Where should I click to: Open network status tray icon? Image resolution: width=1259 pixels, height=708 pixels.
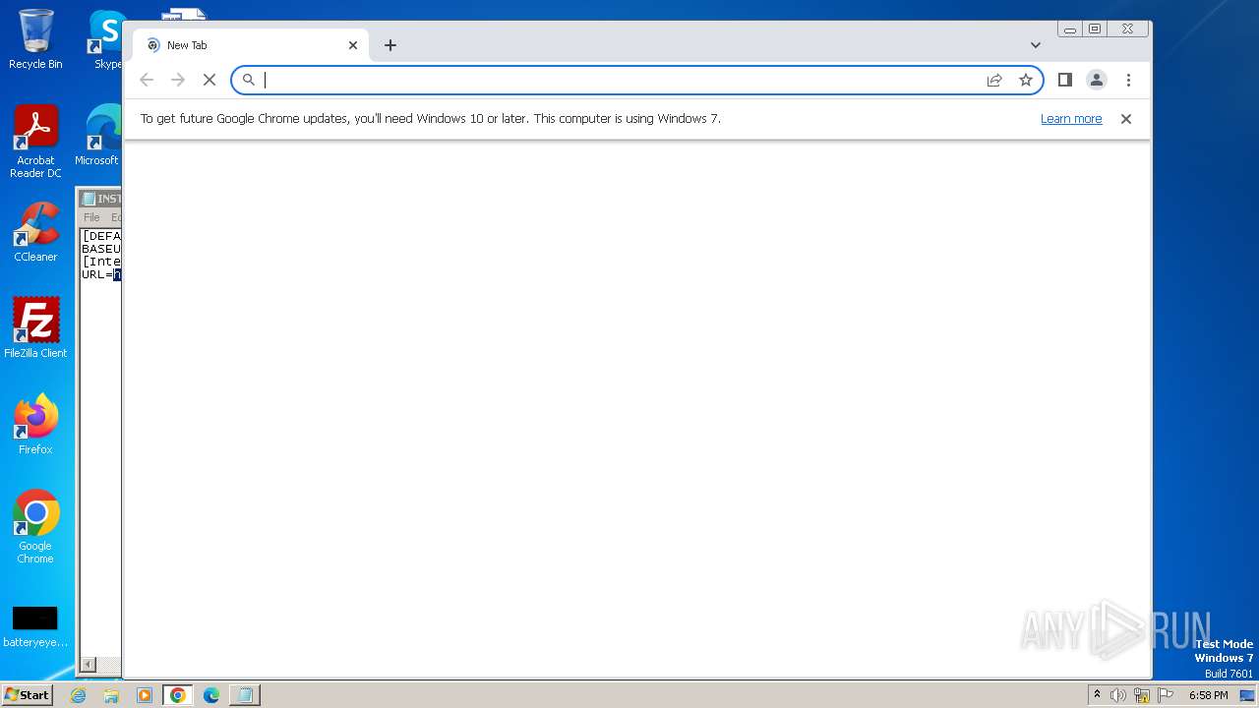1142,695
